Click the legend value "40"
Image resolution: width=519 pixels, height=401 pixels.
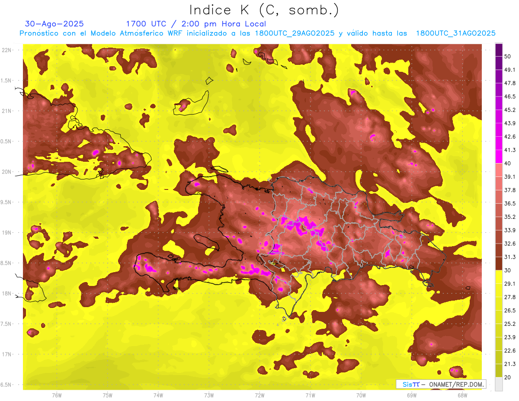(508, 164)
